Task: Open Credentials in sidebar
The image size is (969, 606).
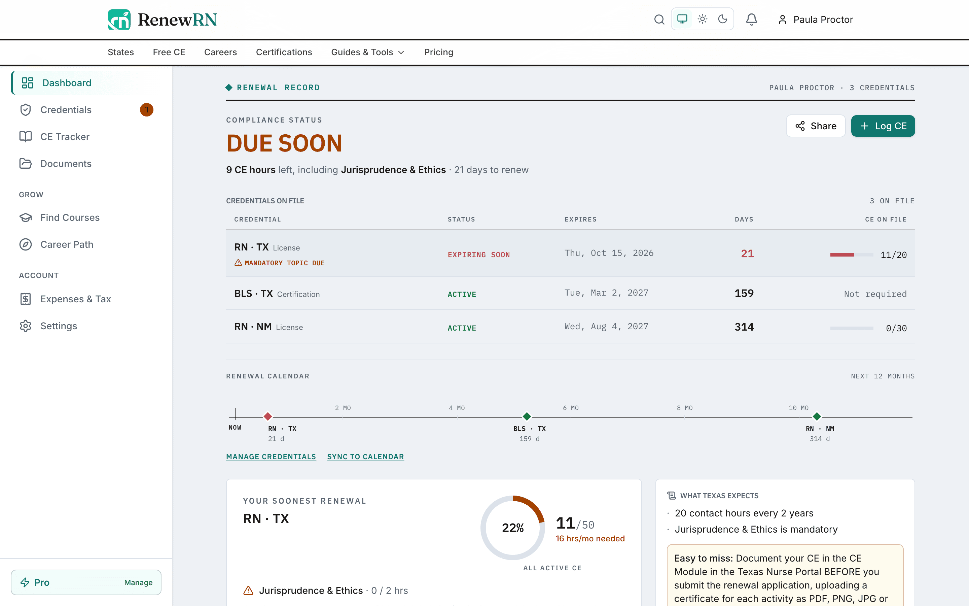Action: pyautogui.click(x=86, y=110)
